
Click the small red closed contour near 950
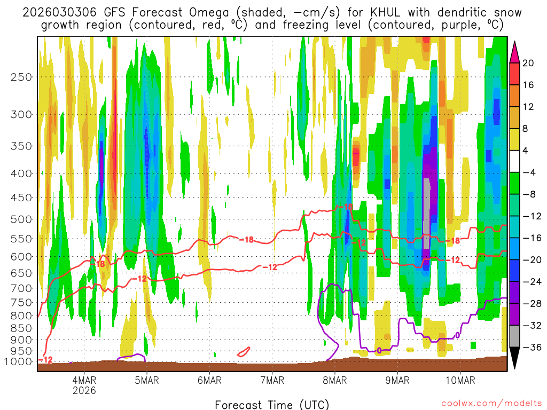point(244,352)
